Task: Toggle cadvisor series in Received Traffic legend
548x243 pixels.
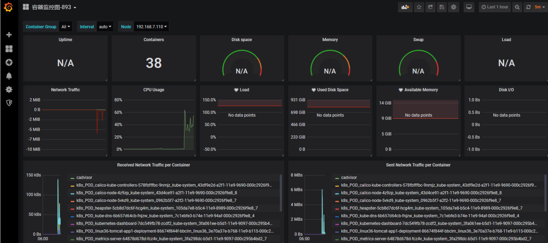Action: pyautogui.click(x=84, y=178)
